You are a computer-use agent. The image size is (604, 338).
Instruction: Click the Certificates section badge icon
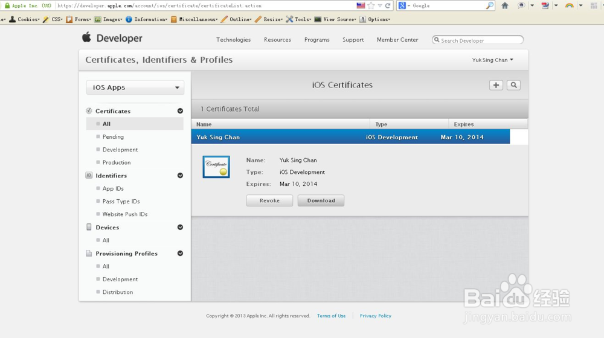point(89,111)
